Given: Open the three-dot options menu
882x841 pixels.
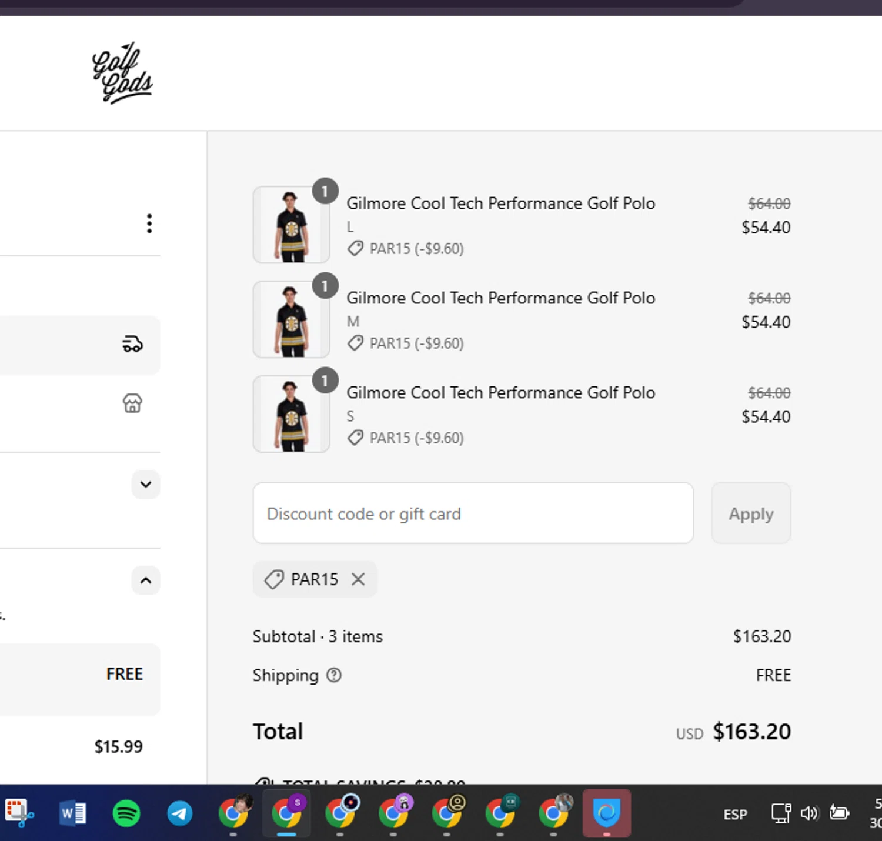Looking at the screenshot, I should 149,223.
